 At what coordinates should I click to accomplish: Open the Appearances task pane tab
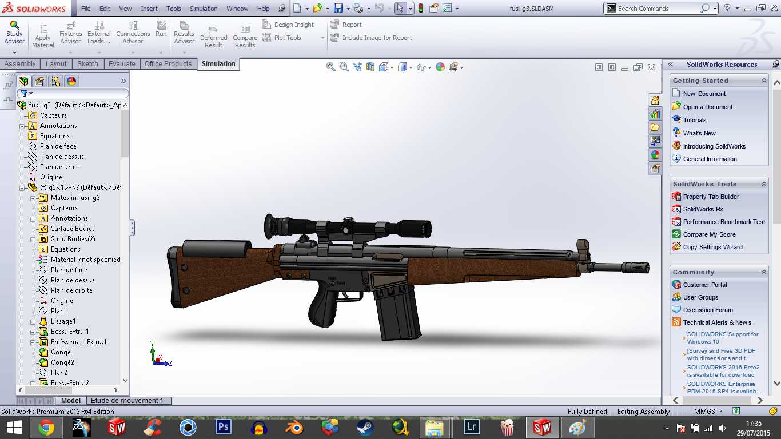(655, 155)
